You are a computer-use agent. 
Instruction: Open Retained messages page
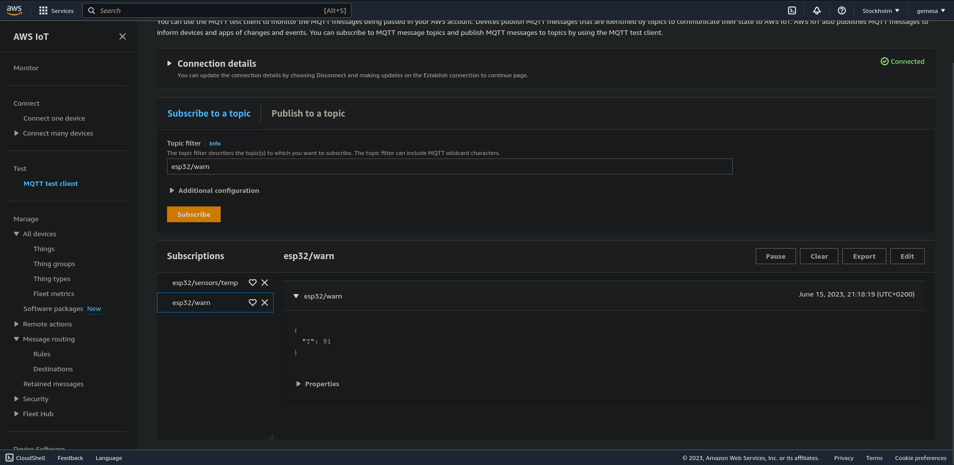coord(53,384)
